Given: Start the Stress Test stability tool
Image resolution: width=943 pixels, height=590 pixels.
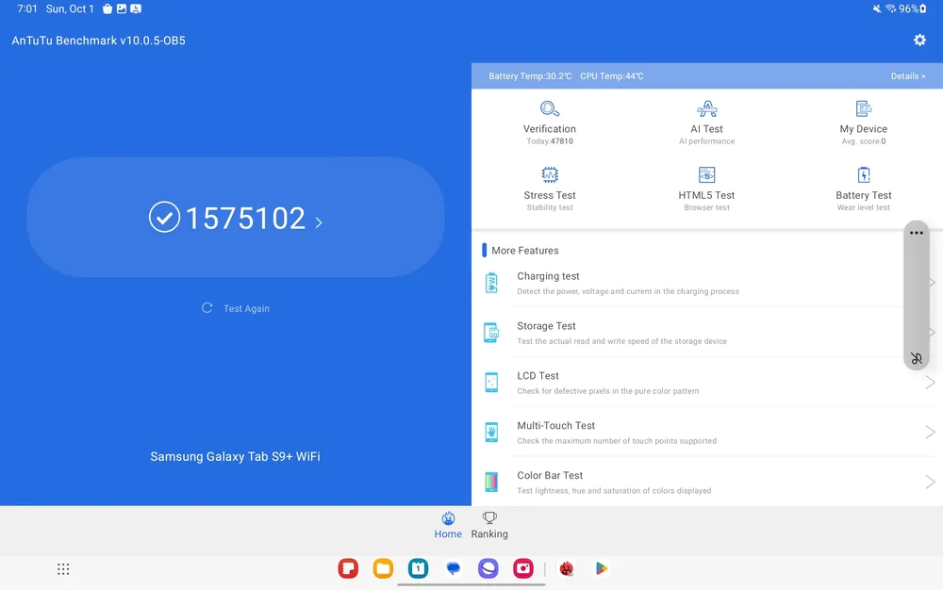Looking at the screenshot, I should coord(550,188).
